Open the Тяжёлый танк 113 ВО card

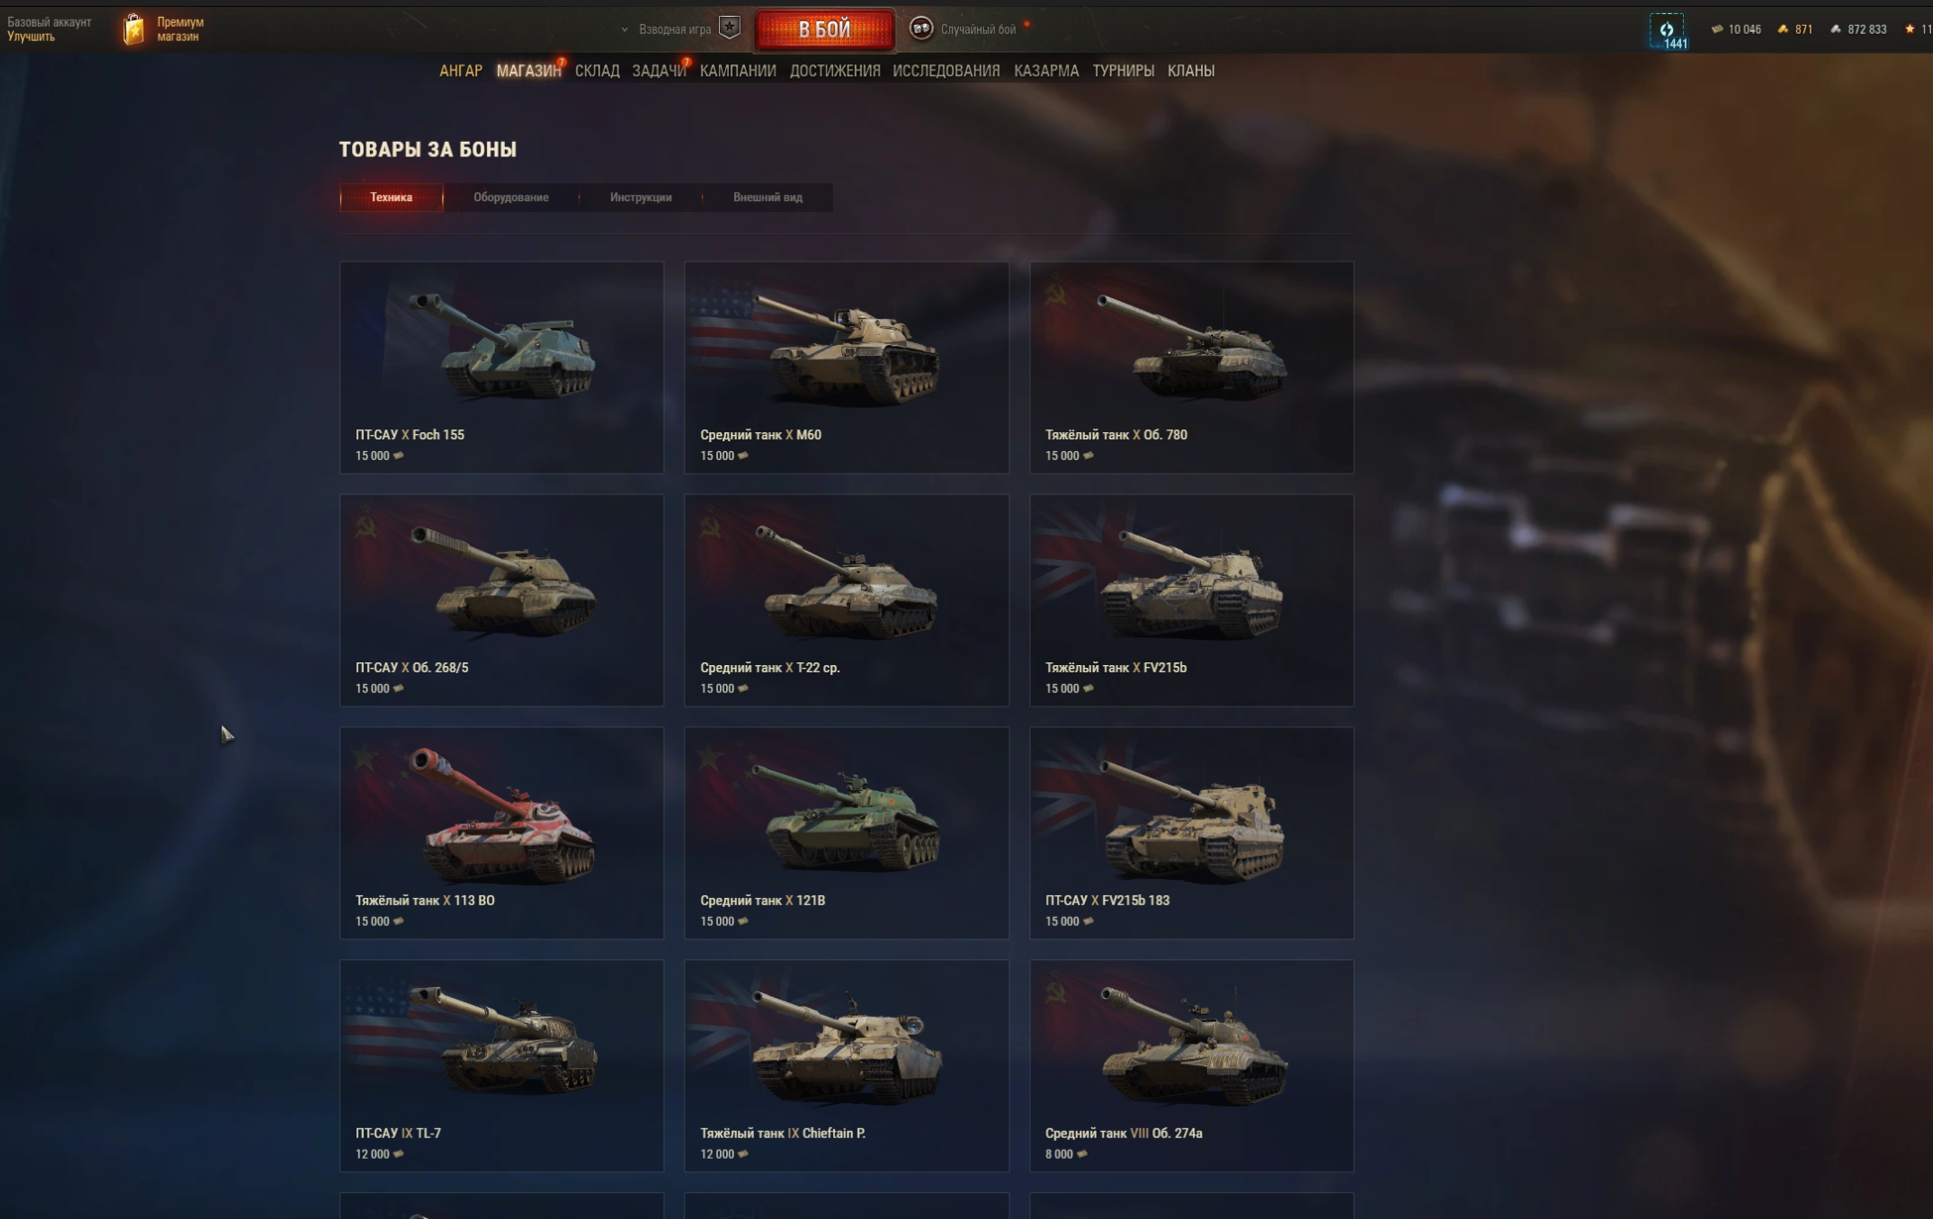(502, 832)
